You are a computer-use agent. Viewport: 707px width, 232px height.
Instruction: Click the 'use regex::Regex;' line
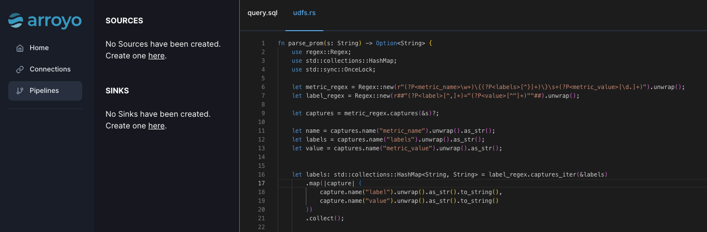point(321,52)
